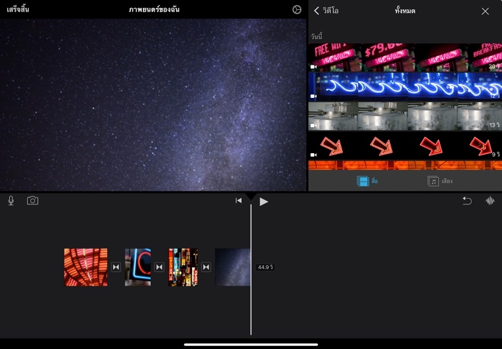Go back to วิดีโอ list
502x349 pixels.
(x=326, y=11)
